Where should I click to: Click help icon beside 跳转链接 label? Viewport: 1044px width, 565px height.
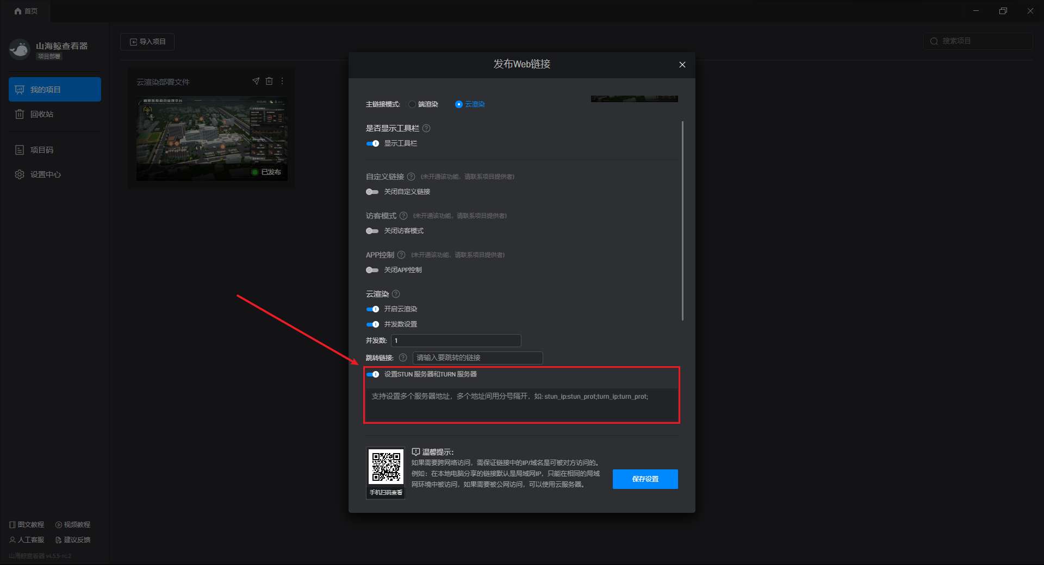[x=403, y=357]
